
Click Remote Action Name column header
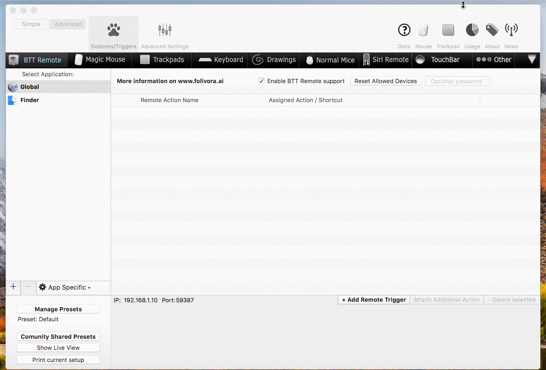point(202,100)
